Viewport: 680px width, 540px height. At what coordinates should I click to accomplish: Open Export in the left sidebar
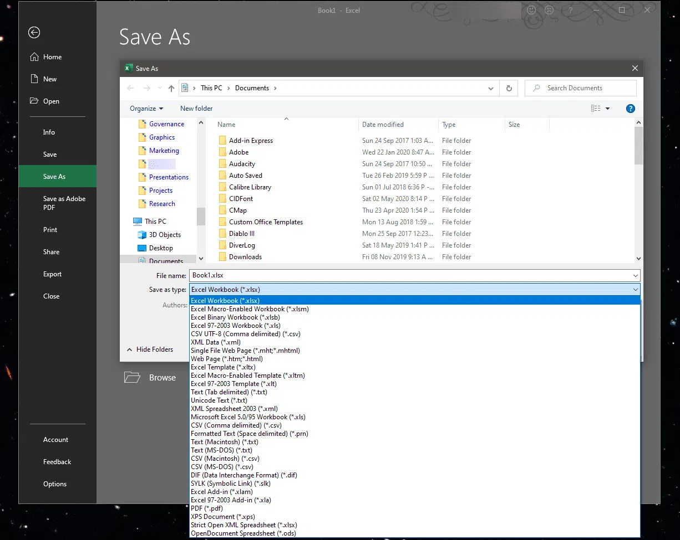point(53,274)
